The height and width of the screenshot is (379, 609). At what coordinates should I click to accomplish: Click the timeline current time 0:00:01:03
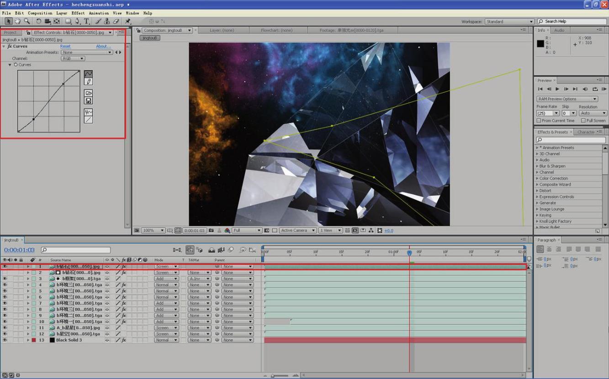(x=19, y=250)
